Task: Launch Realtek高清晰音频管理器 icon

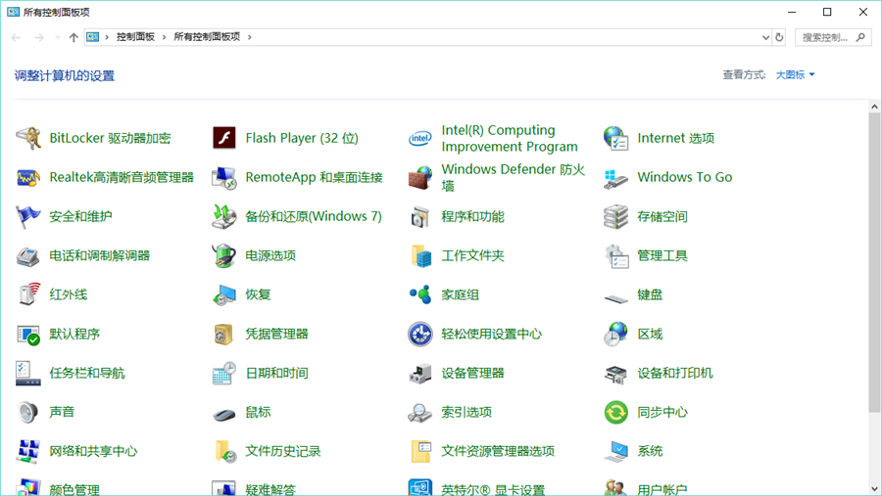Action: (x=28, y=177)
